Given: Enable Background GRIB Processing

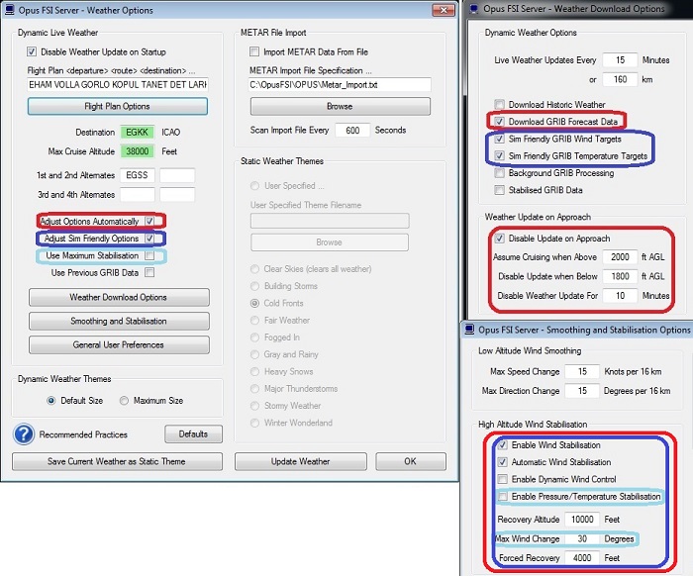Looking at the screenshot, I should click(x=499, y=173).
